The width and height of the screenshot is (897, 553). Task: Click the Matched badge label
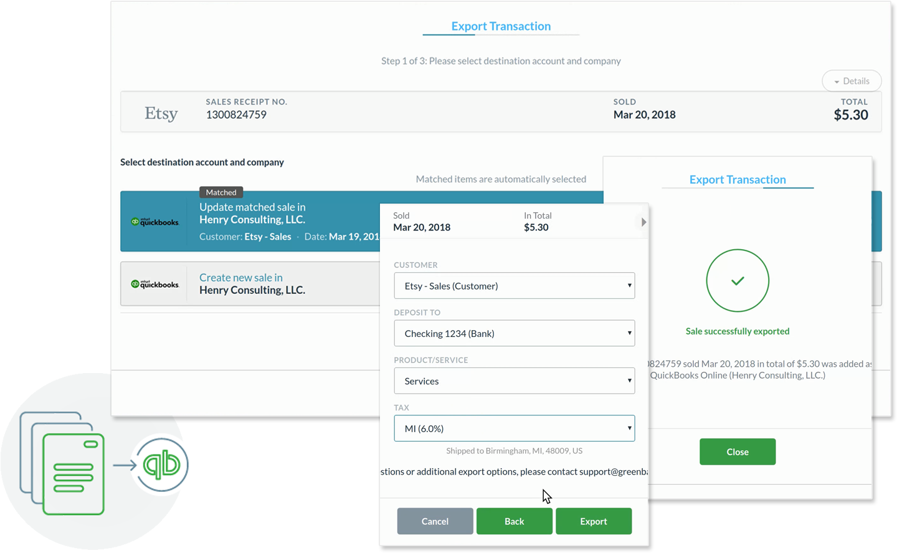pyautogui.click(x=221, y=192)
